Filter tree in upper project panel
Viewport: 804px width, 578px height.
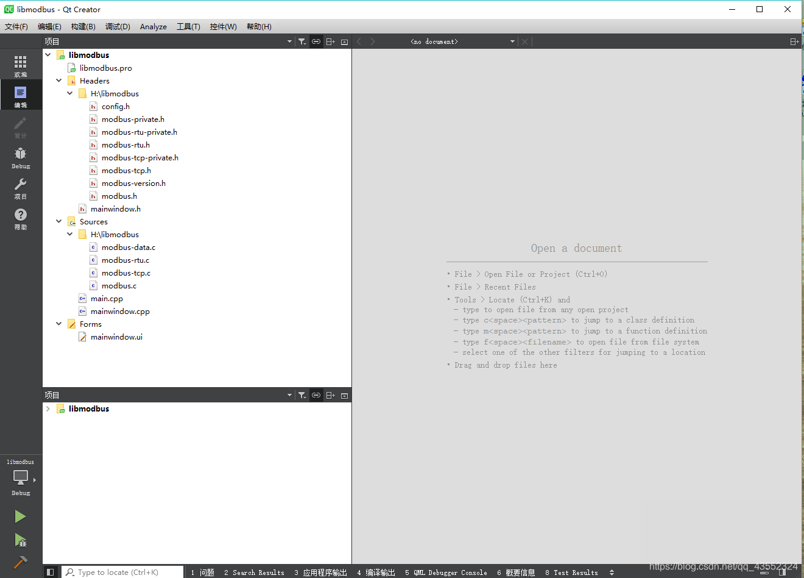coord(302,41)
